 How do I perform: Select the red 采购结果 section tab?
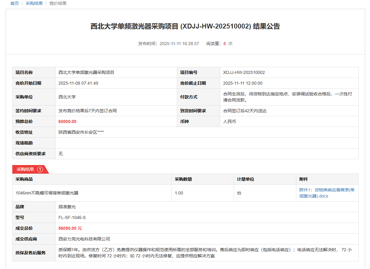tap(25, 169)
